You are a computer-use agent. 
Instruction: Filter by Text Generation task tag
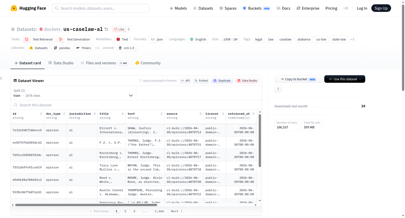[74, 39]
